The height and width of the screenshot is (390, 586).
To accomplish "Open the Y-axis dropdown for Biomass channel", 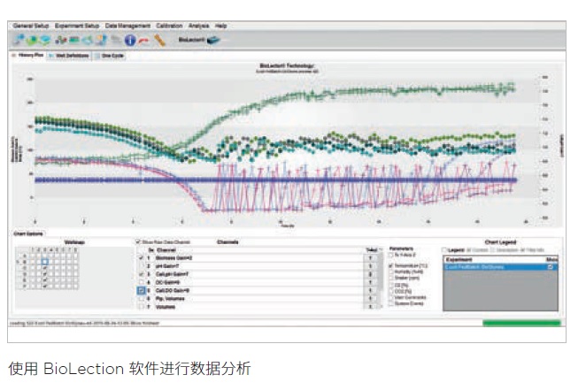I will click(370, 258).
